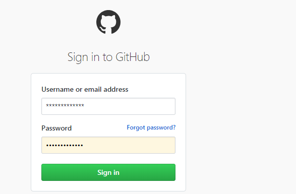The height and width of the screenshot is (194, 296).
Task: Focus the Username or email address field
Action: 108,106
